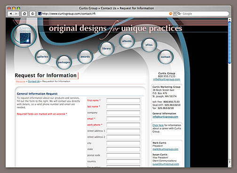Open the contact navigation bubble
Image resolution: width=237 pixels, height=173 pixels.
tap(166, 57)
